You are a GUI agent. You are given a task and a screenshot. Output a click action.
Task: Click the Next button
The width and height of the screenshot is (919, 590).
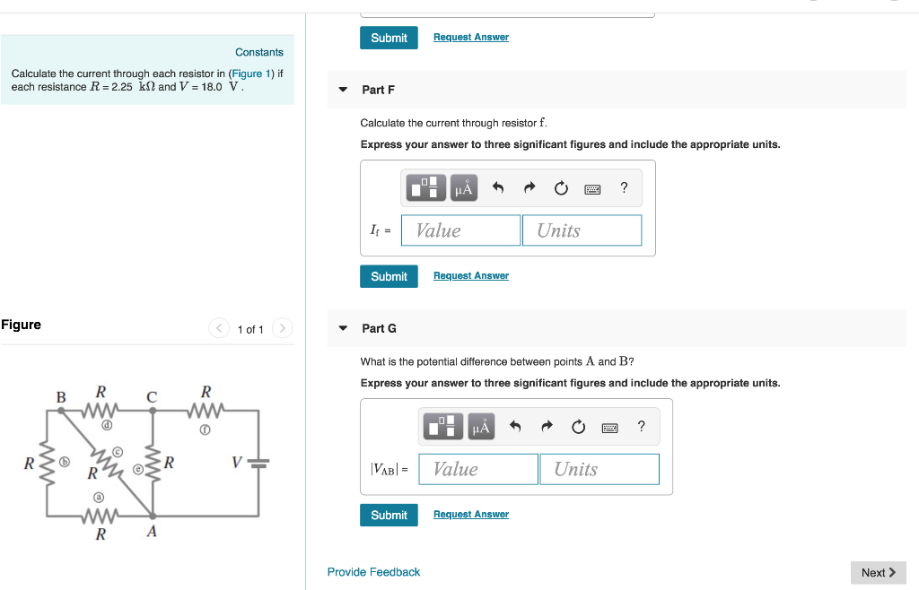click(x=878, y=572)
